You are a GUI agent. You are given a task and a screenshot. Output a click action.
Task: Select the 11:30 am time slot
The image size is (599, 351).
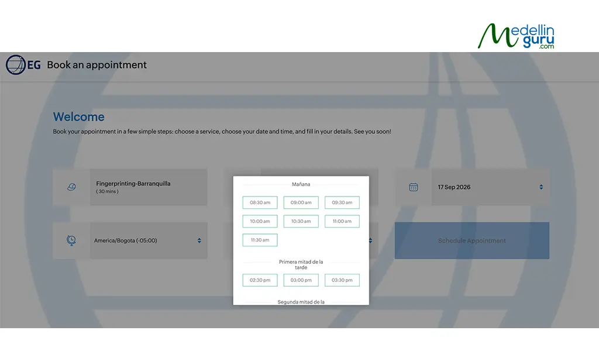260,240
